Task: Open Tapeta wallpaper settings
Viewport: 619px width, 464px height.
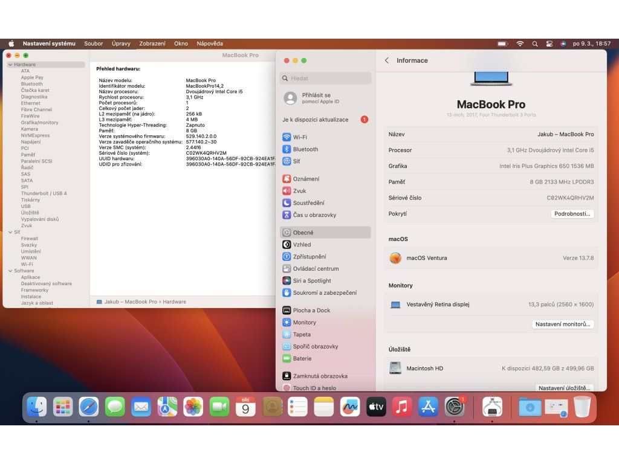Action: pos(302,335)
